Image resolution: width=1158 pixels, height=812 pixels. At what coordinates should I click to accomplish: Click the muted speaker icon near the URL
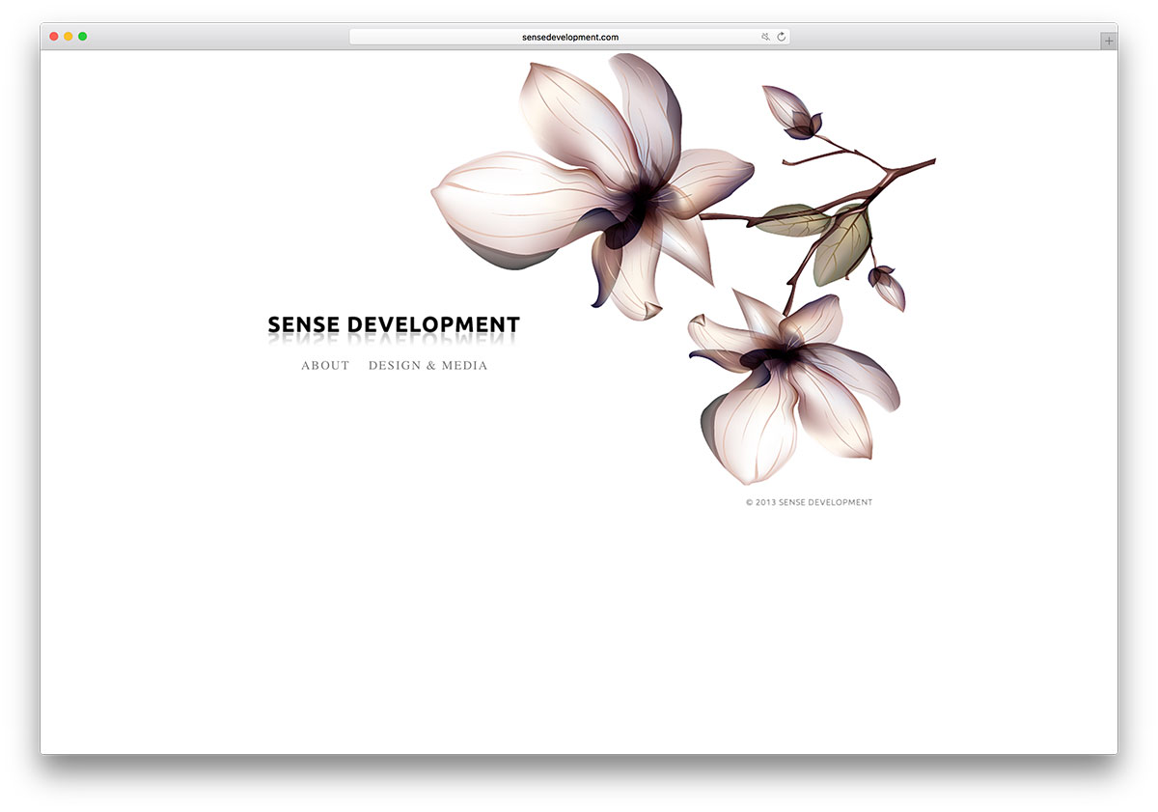[764, 36]
